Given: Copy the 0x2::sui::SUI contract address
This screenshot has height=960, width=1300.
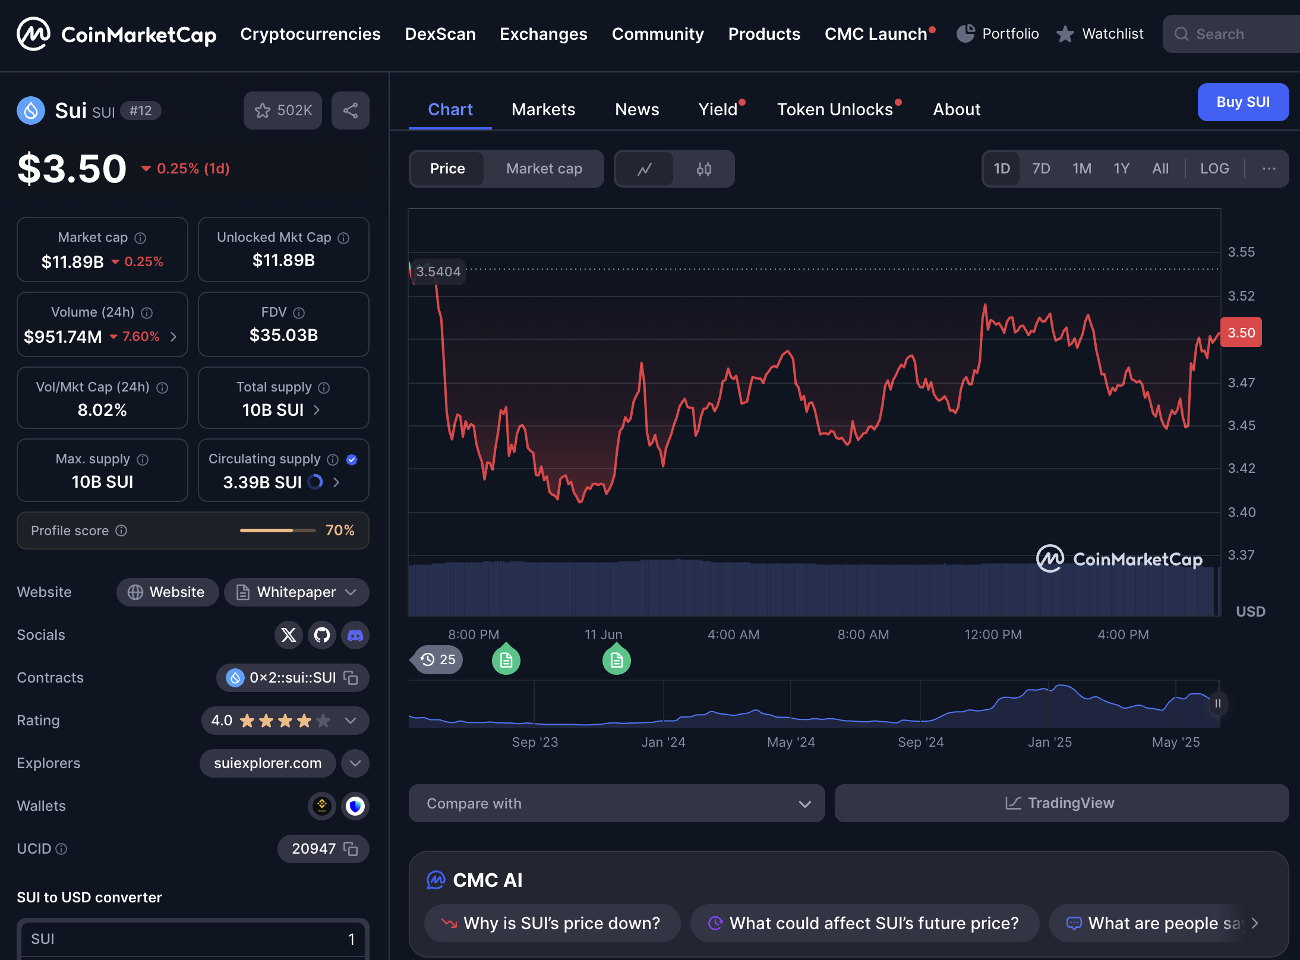Looking at the screenshot, I should [x=351, y=678].
